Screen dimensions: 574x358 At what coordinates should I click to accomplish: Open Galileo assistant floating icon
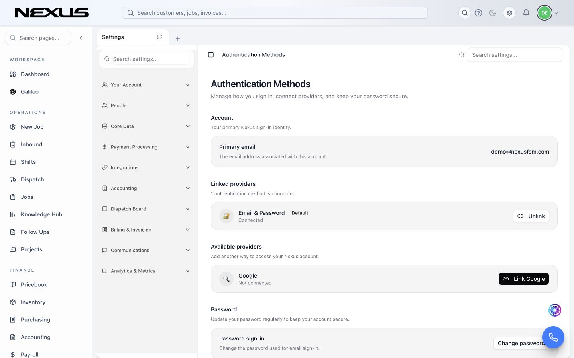coord(555,310)
